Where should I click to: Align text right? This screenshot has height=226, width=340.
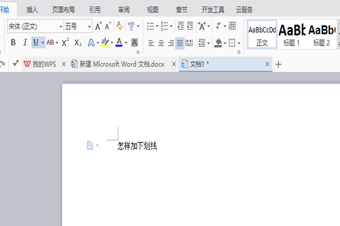point(171,43)
